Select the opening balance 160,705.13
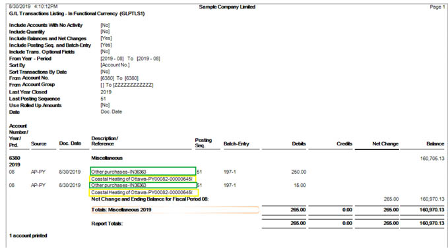Viewport: 448px width, 248px height. [x=432, y=159]
